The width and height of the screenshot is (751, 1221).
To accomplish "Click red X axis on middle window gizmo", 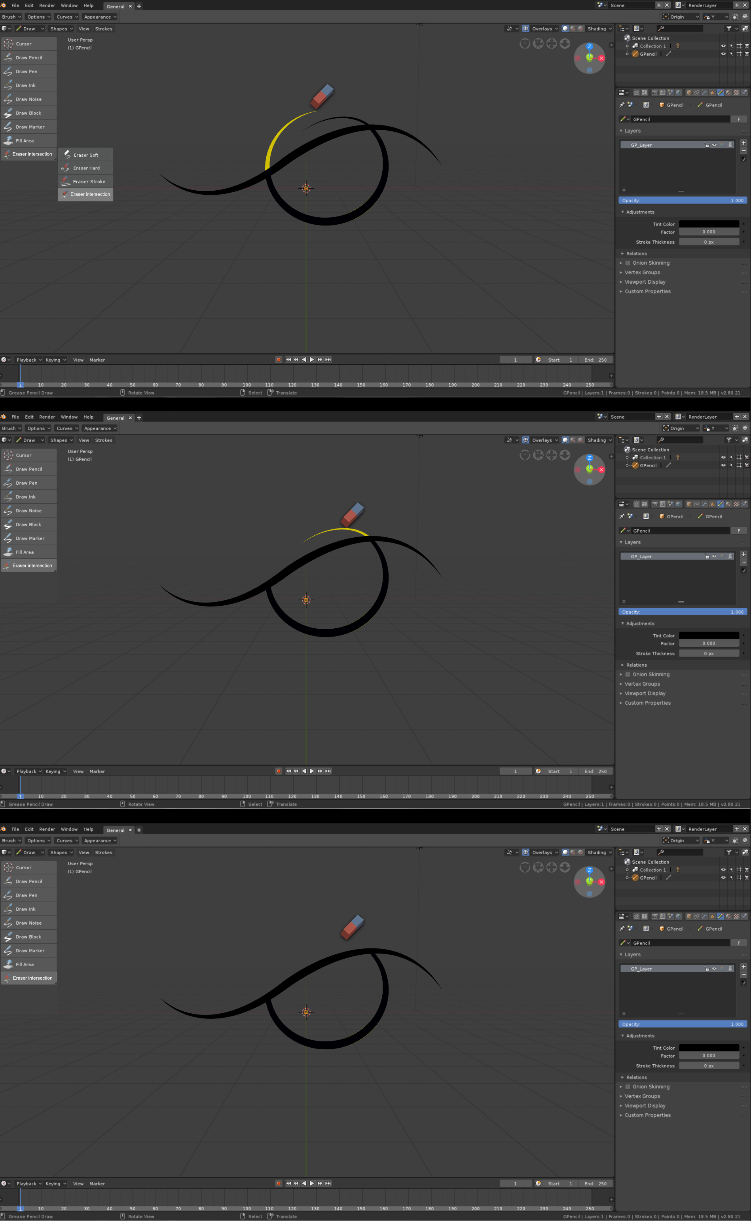I will [601, 469].
